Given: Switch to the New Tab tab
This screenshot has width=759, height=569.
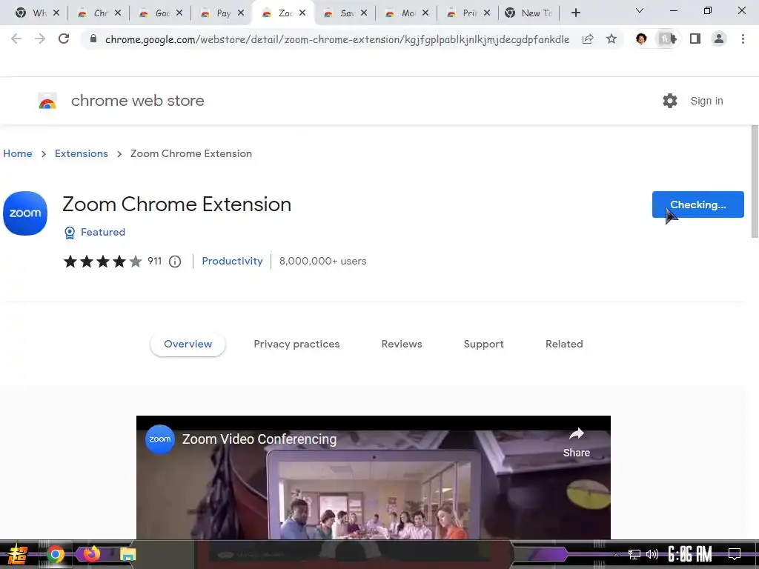Looking at the screenshot, I should pos(530,13).
